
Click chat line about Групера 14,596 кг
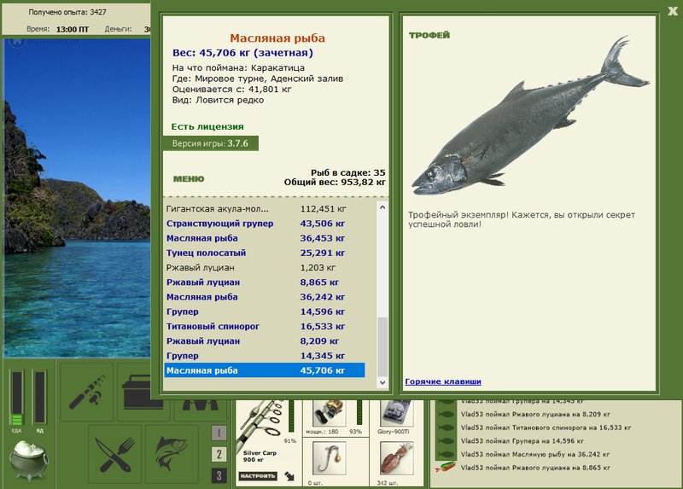tap(522, 441)
